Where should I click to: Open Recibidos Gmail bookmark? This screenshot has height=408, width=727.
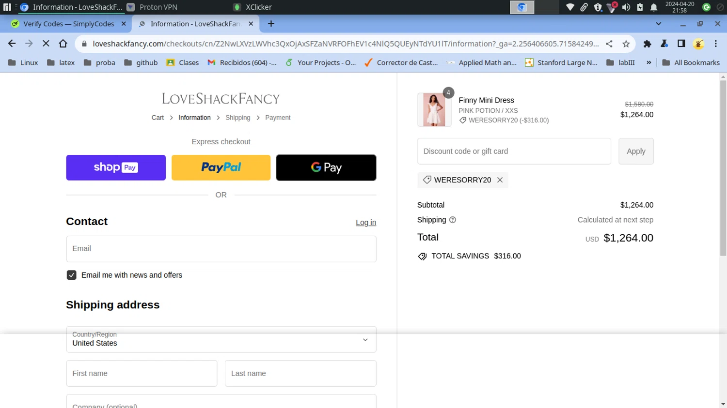(242, 62)
